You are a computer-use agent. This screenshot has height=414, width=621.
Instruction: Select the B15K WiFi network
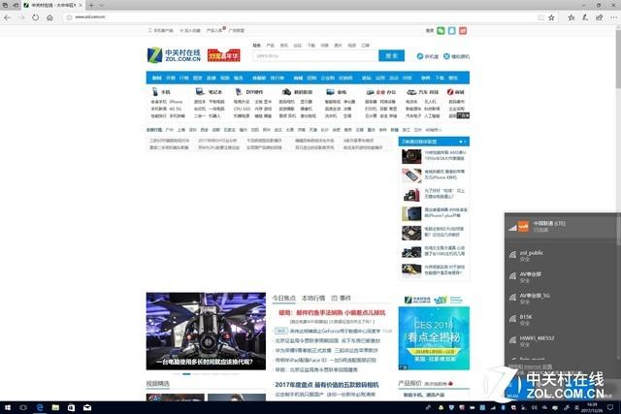coord(561,320)
